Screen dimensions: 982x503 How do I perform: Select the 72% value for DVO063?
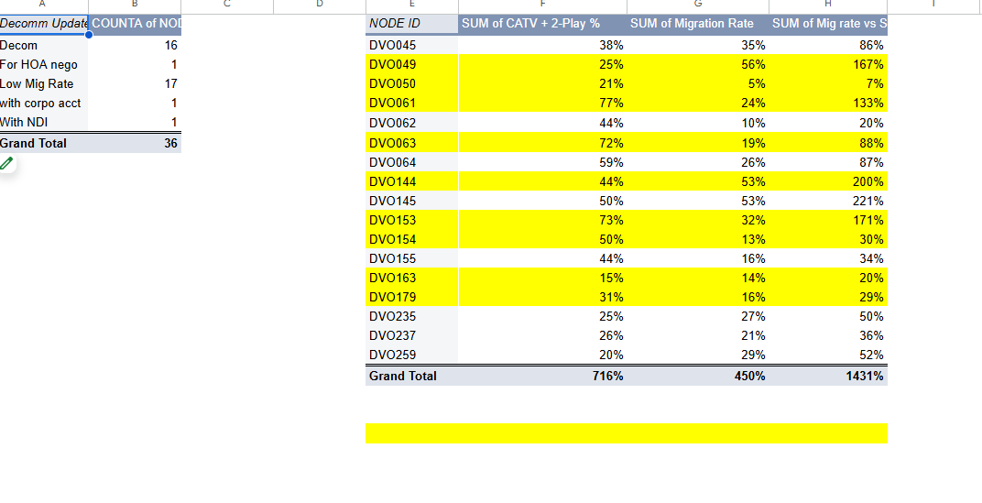(x=542, y=144)
